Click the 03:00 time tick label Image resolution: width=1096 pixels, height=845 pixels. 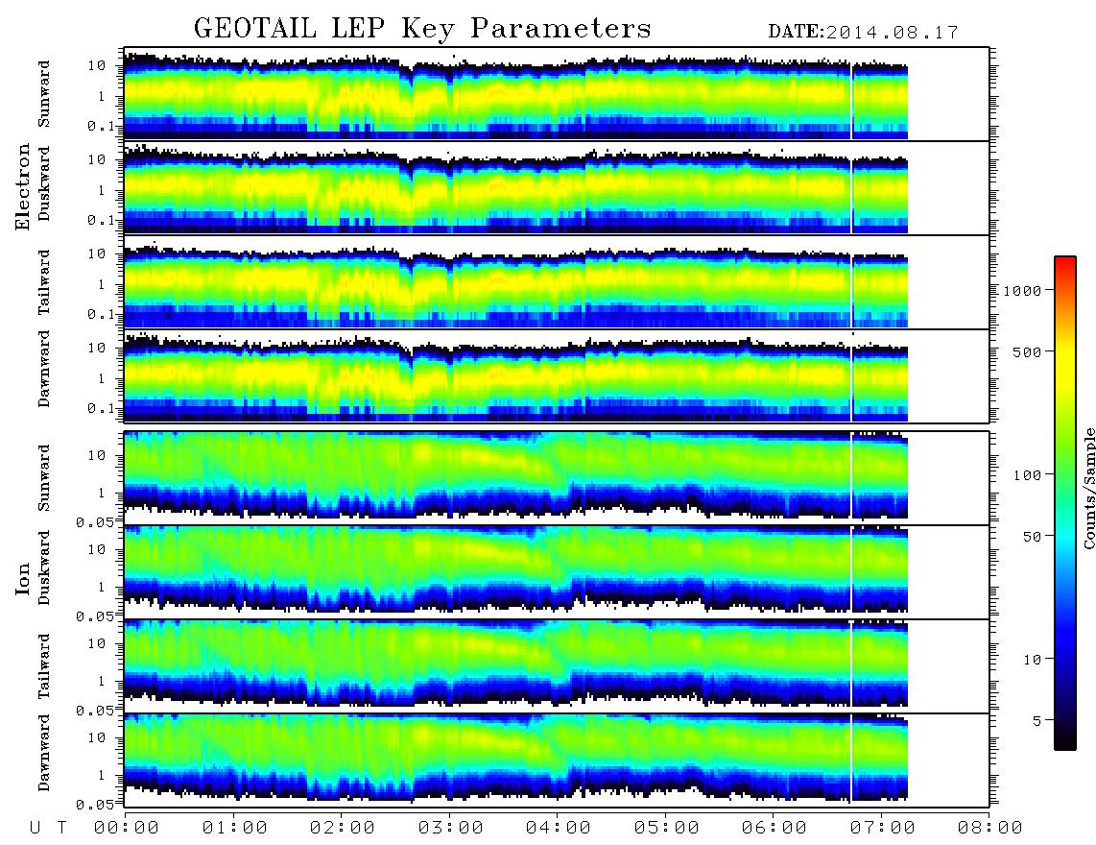pyautogui.click(x=451, y=829)
